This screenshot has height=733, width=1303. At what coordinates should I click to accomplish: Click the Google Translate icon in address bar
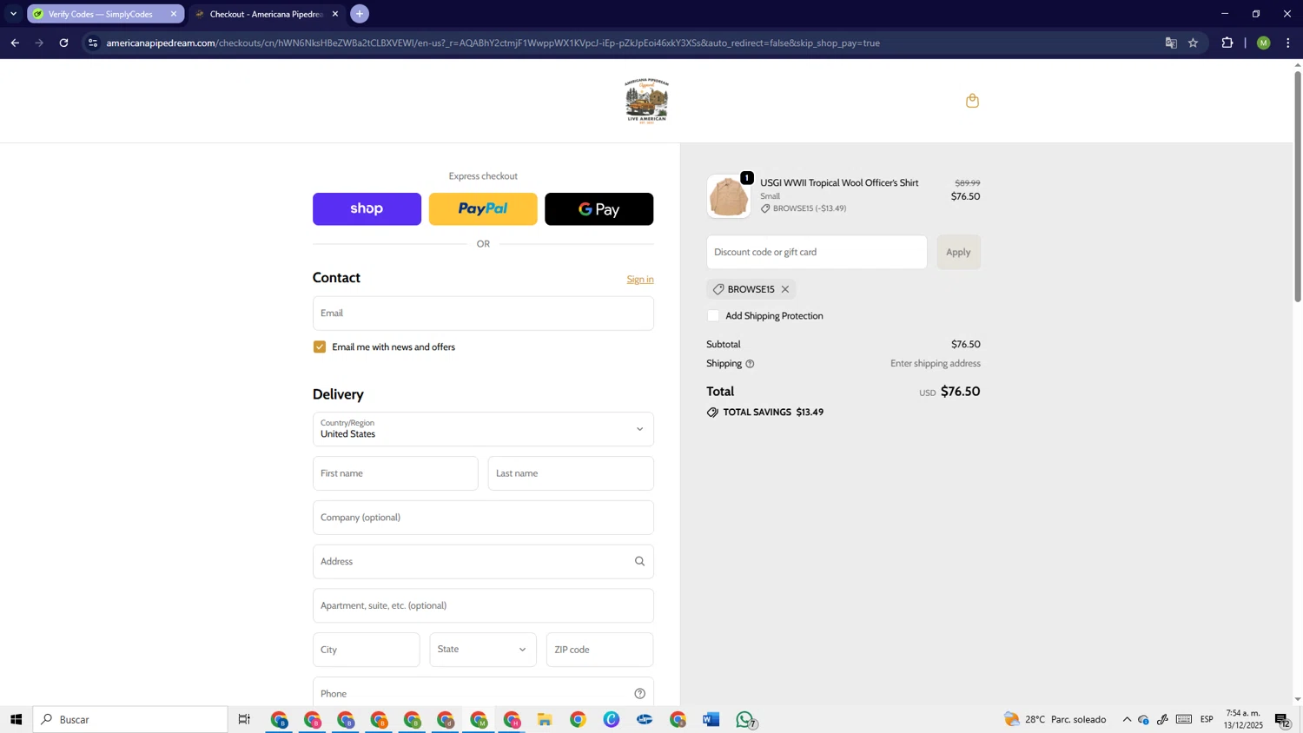point(1170,43)
